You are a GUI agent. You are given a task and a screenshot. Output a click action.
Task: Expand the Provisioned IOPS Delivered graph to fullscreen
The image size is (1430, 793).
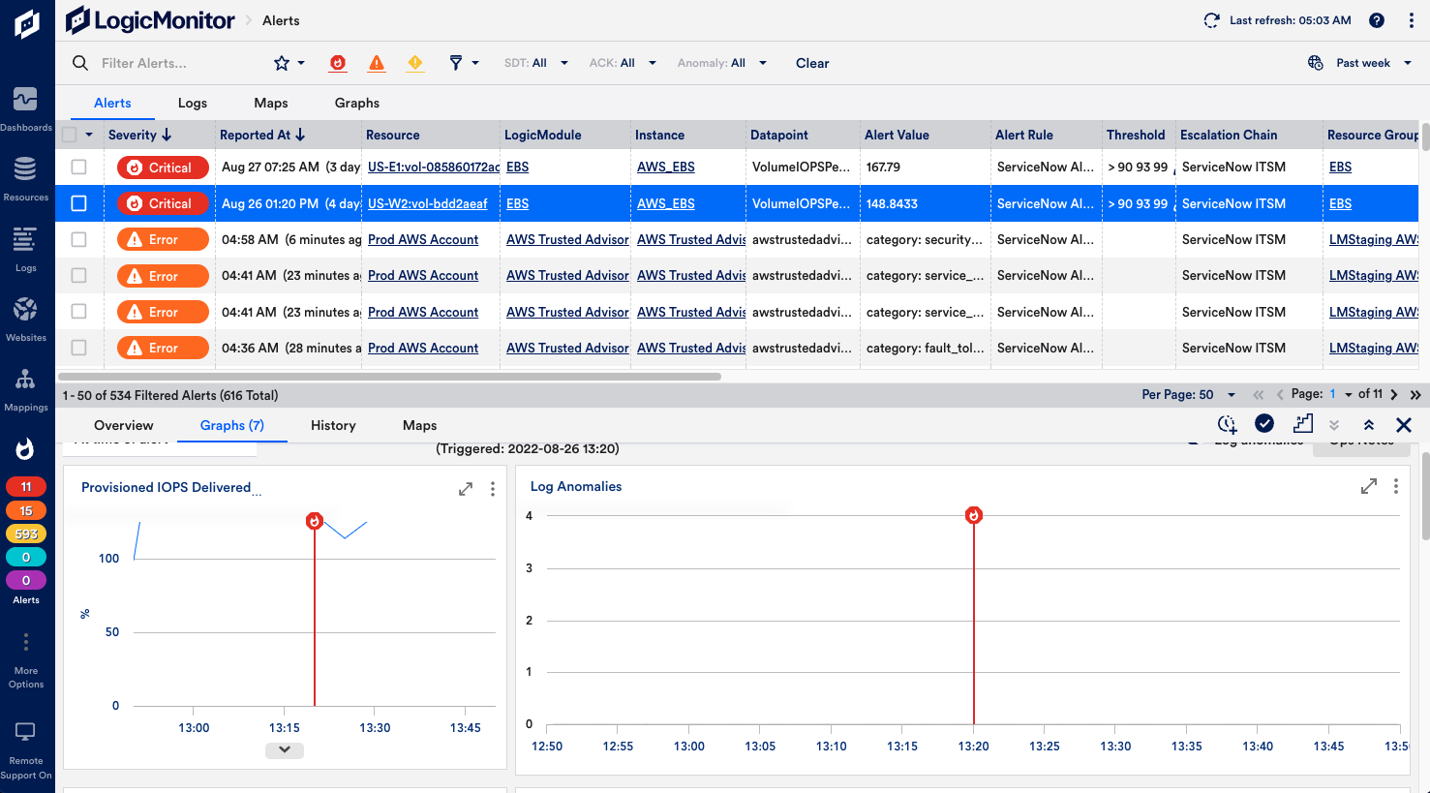pyautogui.click(x=466, y=489)
